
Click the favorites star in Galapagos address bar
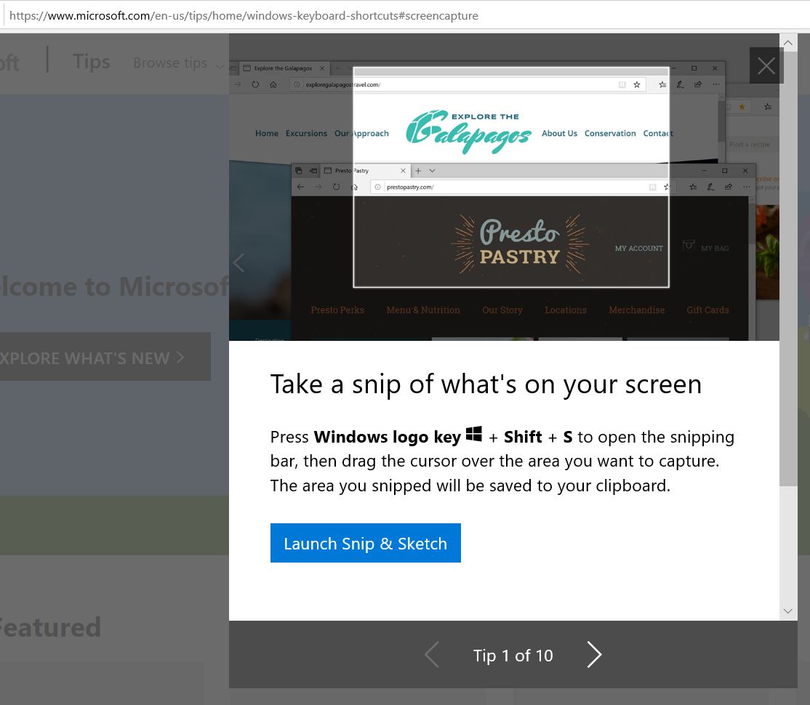tap(637, 84)
